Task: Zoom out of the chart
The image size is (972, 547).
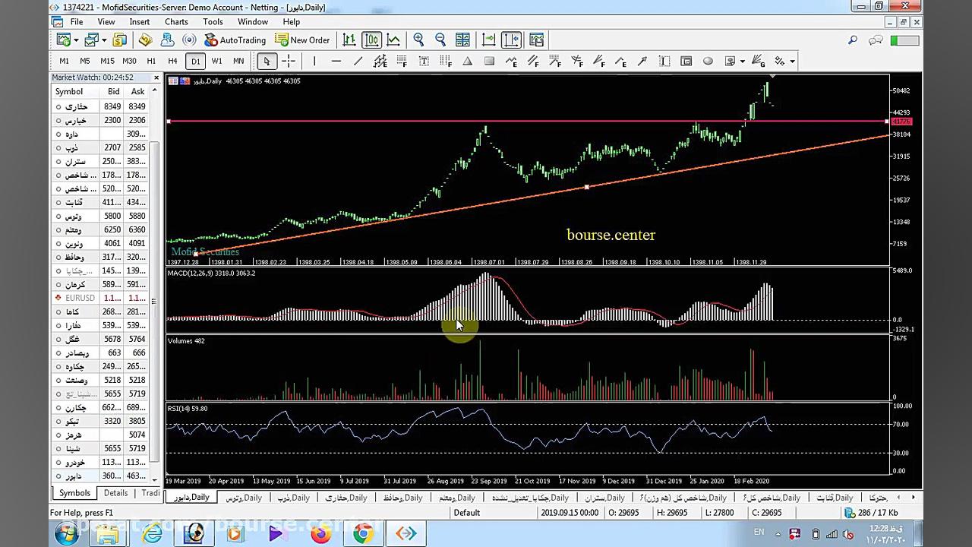Action: (440, 40)
